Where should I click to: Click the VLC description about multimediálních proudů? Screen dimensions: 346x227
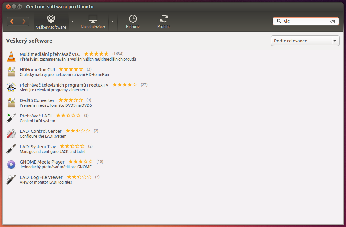(x=78, y=59)
